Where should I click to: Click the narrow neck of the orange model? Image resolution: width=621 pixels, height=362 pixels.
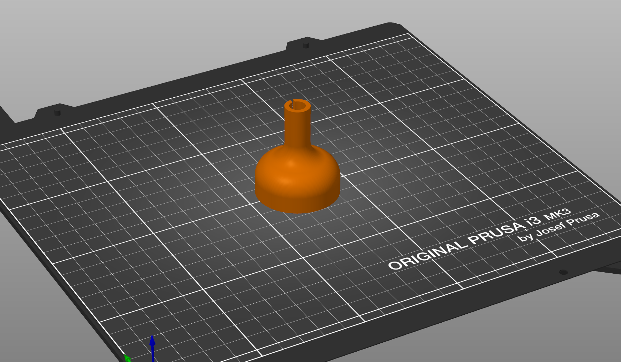(x=298, y=128)
